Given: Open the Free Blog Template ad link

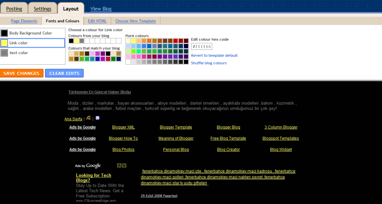Looking at the screenshot, I should pos(228,138).
